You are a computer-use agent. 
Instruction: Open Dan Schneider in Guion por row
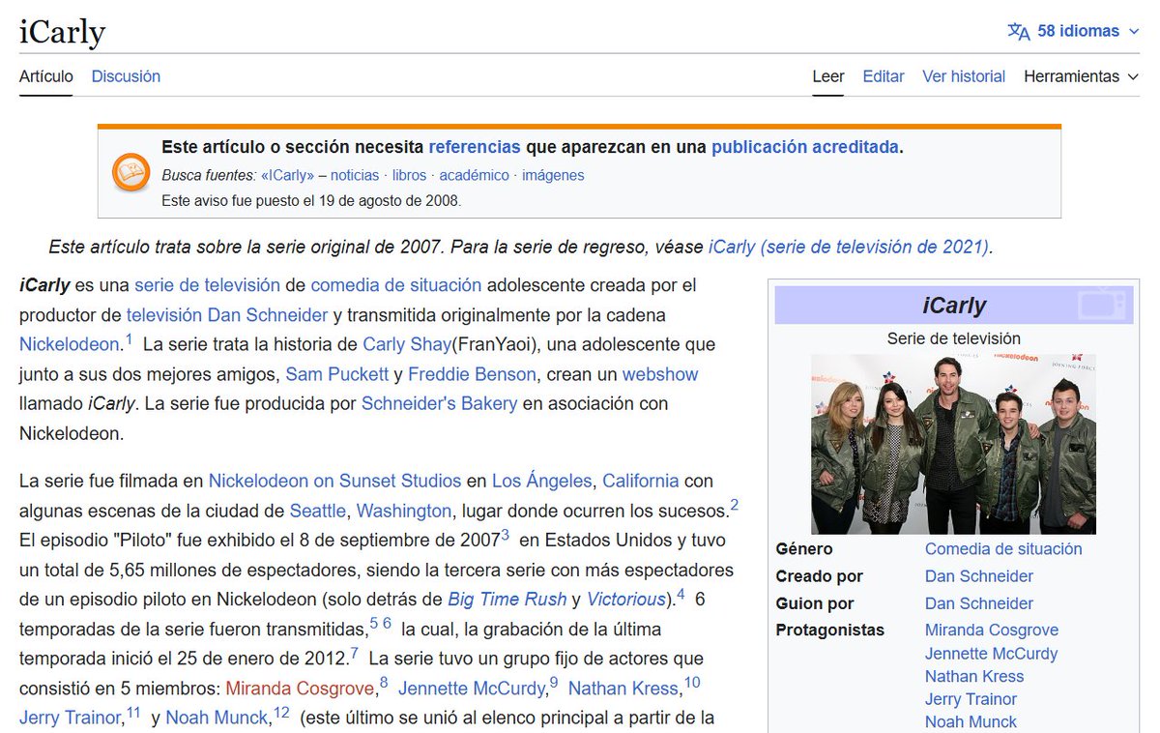click(979, 603)
